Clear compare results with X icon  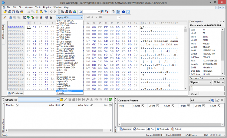pos(222,100)
